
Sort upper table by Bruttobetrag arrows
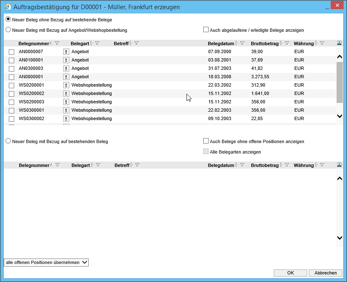pyautogui.click(x=281, y=43)
